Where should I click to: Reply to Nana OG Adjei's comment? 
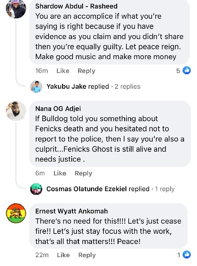click(83, 173)
